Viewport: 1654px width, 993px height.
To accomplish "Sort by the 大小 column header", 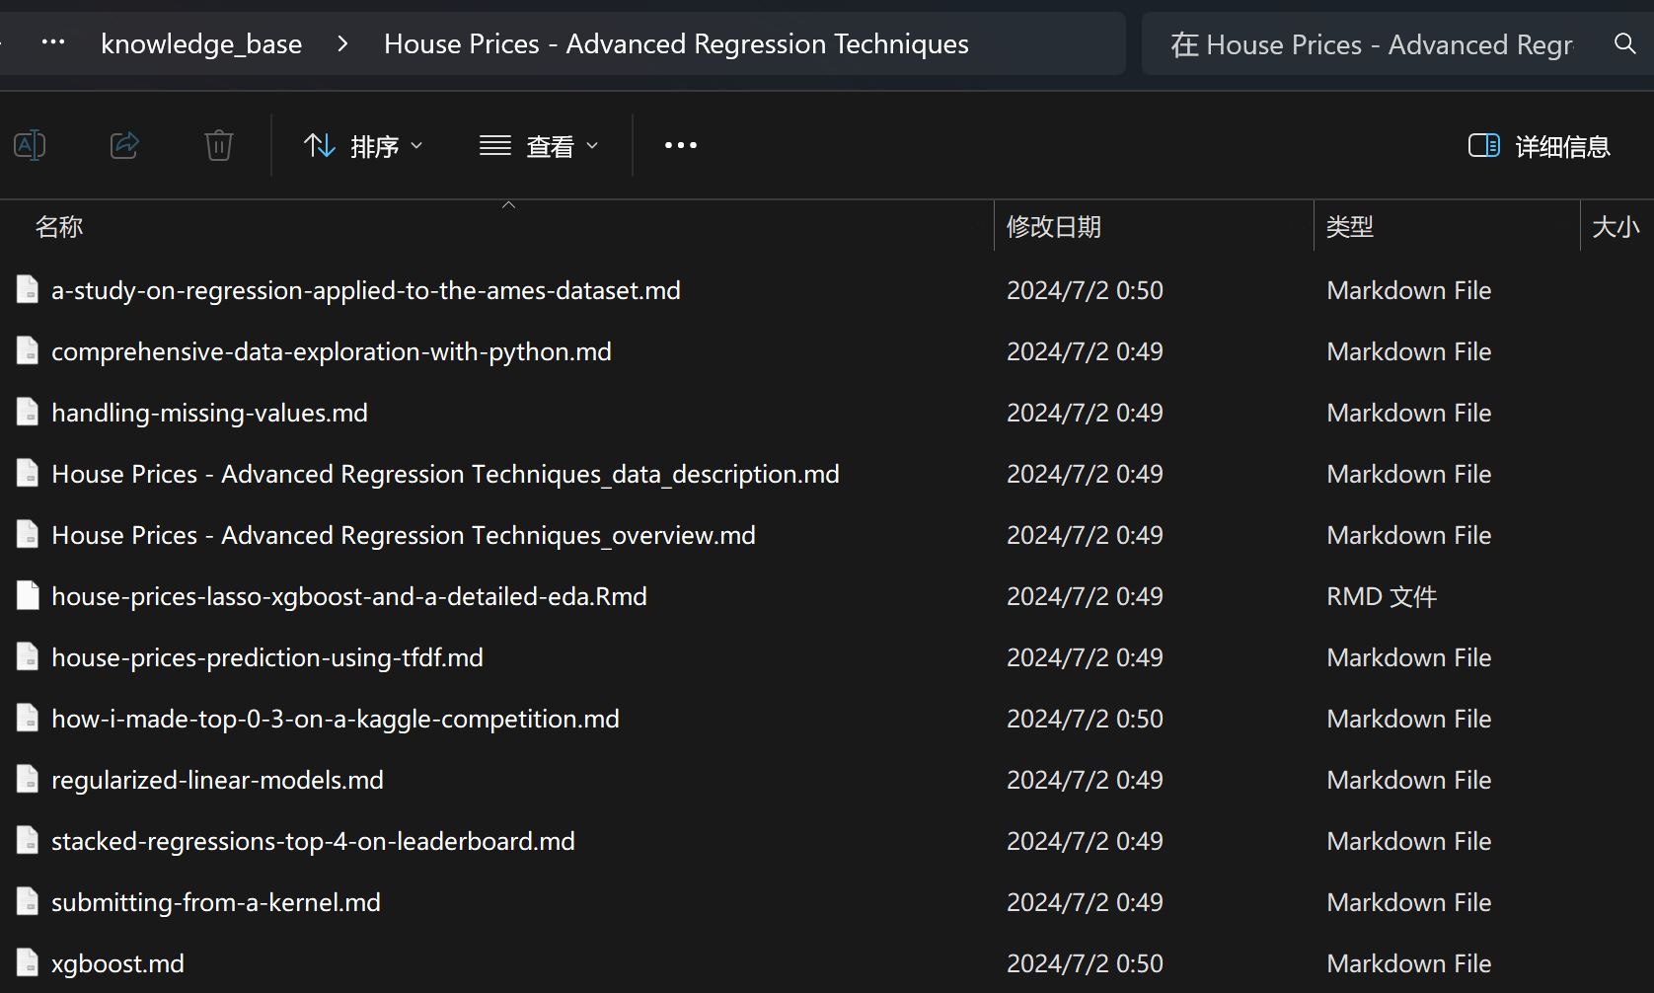I will coord(1616,227).
